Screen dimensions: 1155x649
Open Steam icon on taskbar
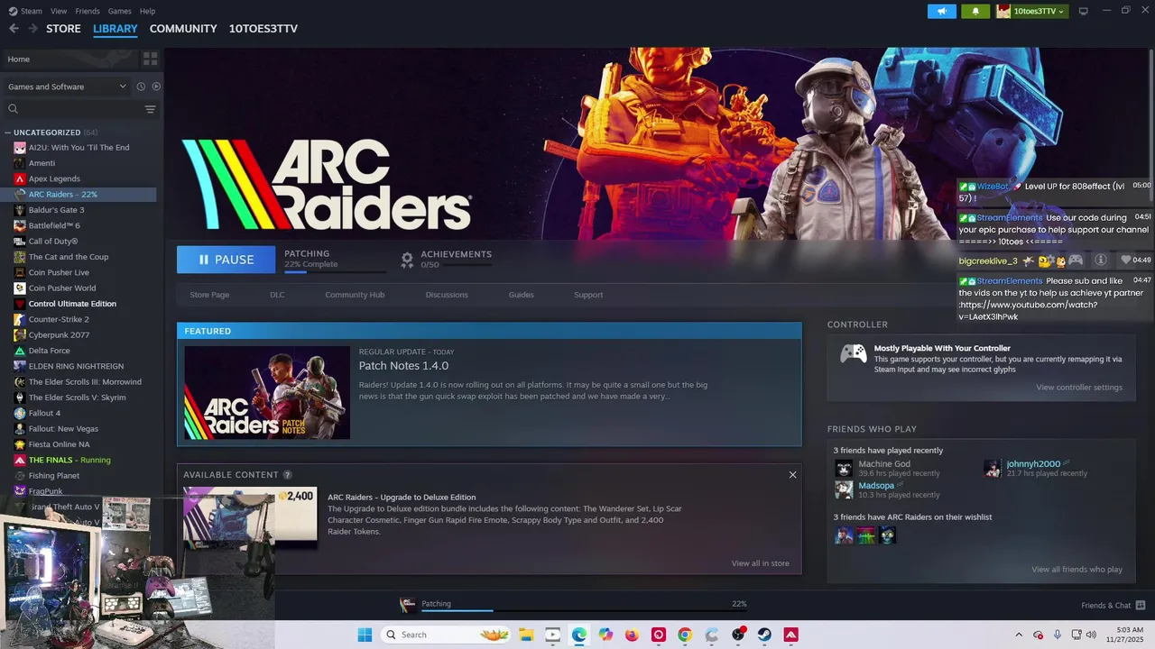point(764,635)
